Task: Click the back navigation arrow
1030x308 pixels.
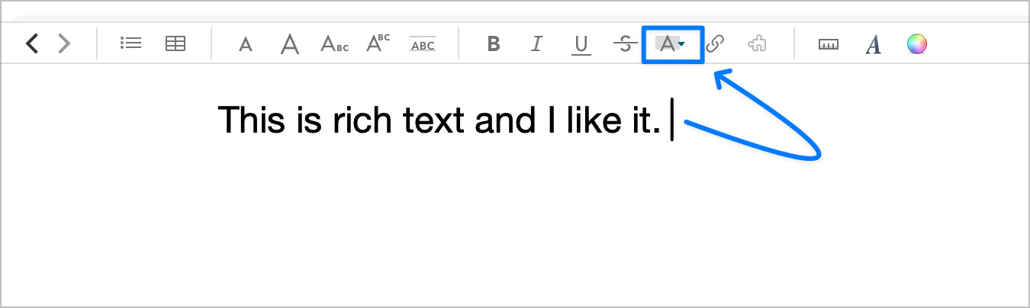Action: (x=31, y=44)
